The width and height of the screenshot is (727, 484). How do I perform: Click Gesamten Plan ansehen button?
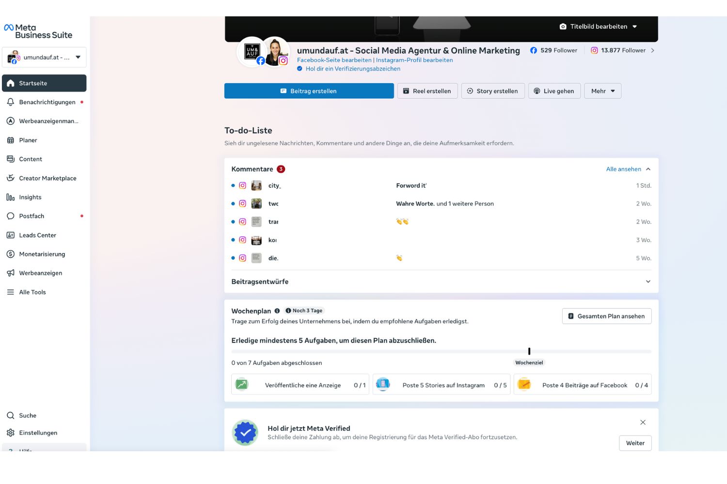click(607, 316)
